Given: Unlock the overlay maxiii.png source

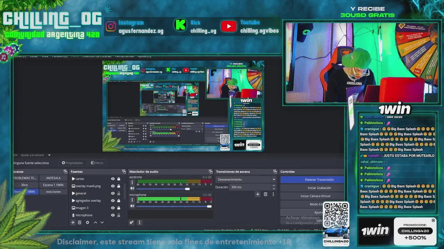Looking at the screenshot, I should [x=119, y=186].
